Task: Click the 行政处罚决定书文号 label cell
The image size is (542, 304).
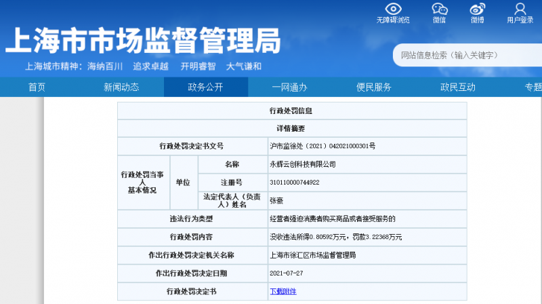Action: pyautogui.click(x=192, y=146)
